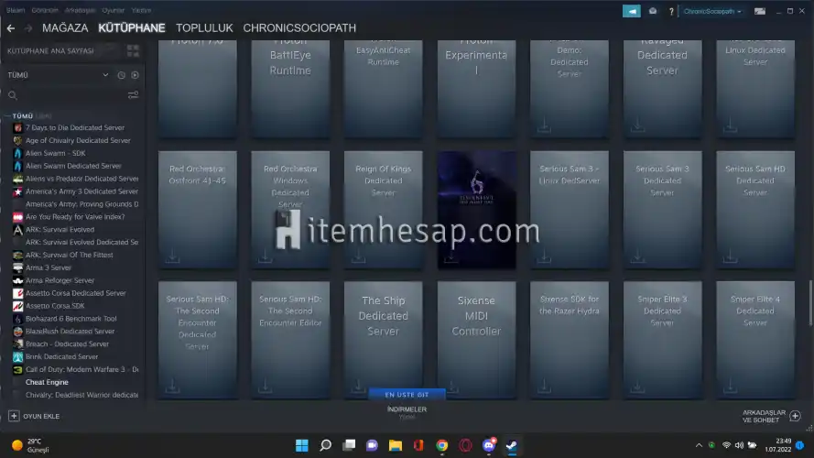814x458 pixels.
Task: Click the EN ÜSTE GİT button
Action: coord(406,394)
